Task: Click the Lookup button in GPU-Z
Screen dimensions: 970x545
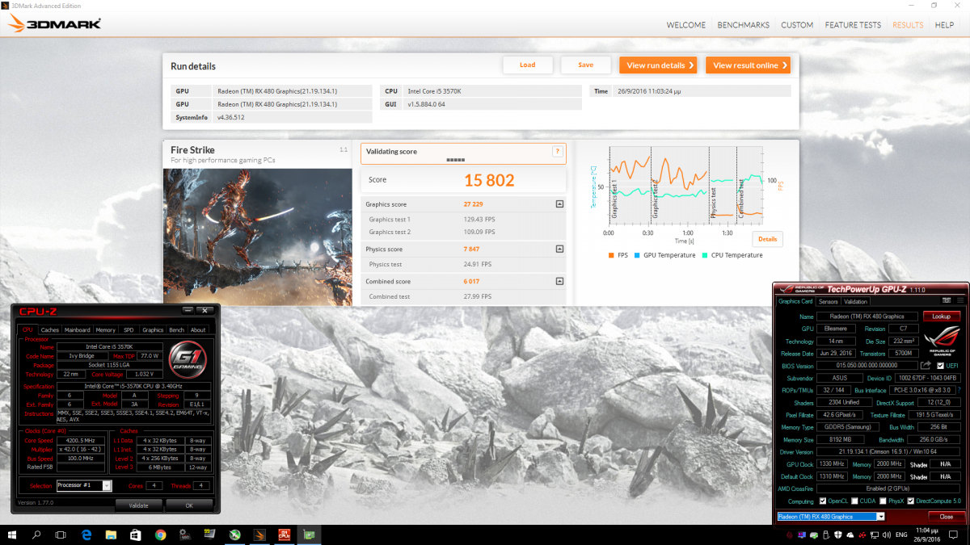Action: click(x=942, y=317)
